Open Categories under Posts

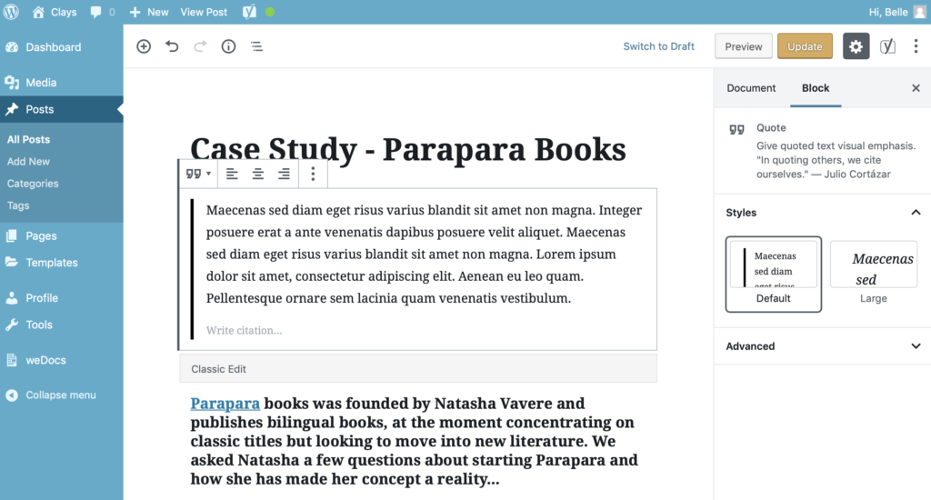point(33,184)
